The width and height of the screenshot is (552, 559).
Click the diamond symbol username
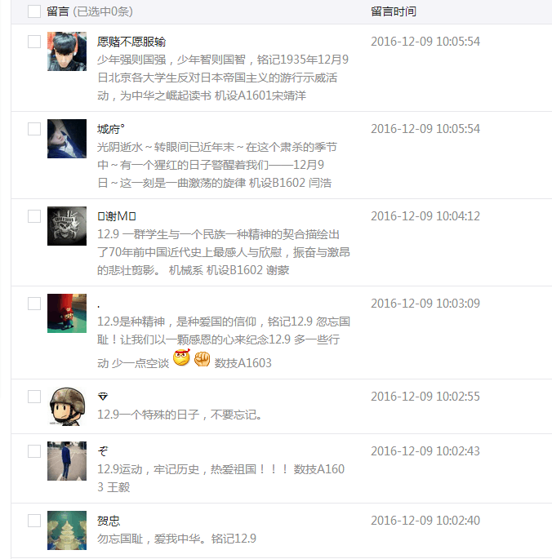pos(103,396)
